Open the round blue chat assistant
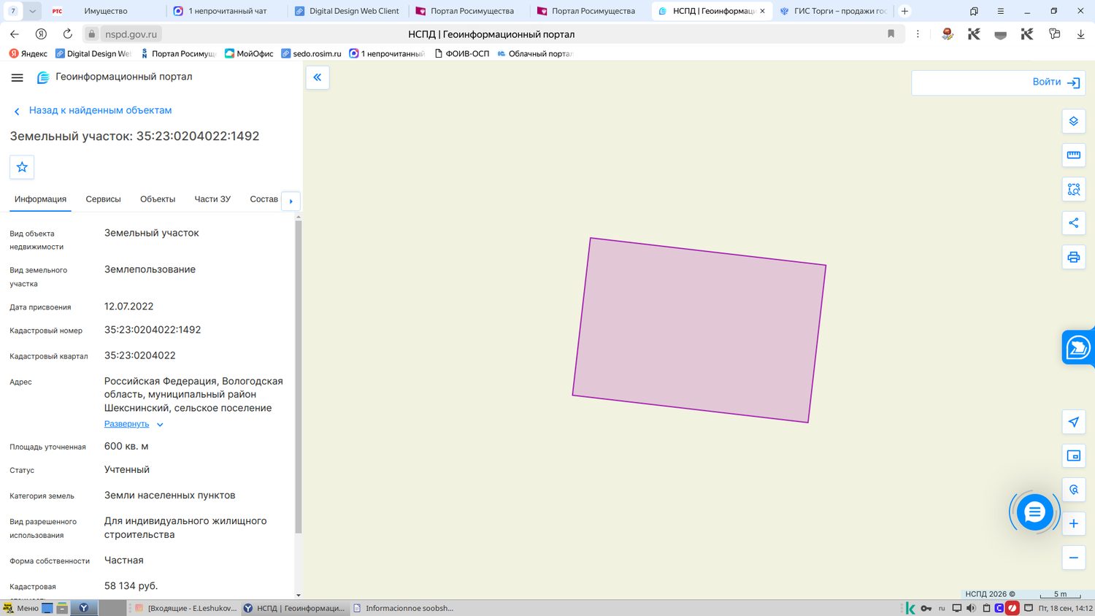The height and width of the screenshot is (616, 1095). click(x=1034, y=512)
